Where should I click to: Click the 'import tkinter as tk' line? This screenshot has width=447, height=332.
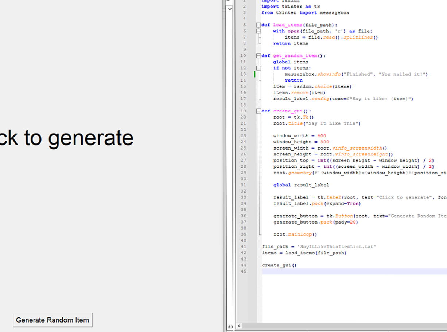click(x=290, y=7)
